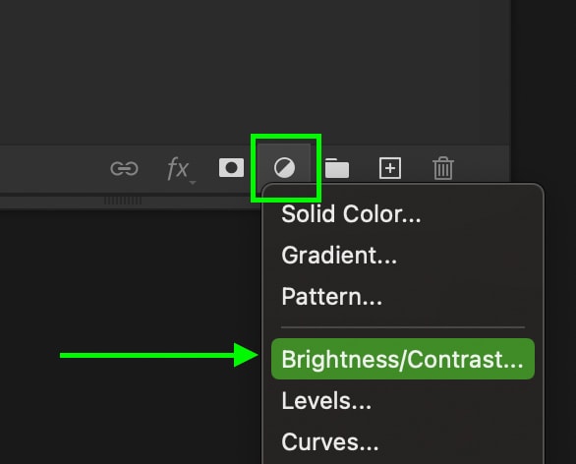
Task: Click blank bottom bar left of link icon
Action: (x=51, y=169)
